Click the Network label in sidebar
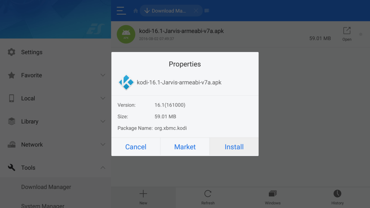 click(32, 144)
